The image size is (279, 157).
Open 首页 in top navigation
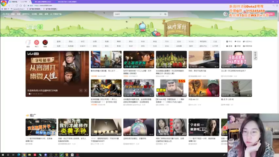(6, 14)
